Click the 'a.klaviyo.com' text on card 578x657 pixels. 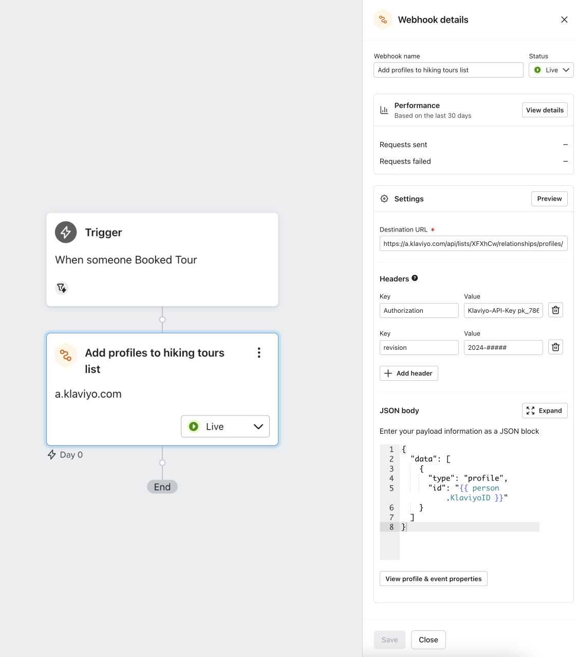point(88,394)
